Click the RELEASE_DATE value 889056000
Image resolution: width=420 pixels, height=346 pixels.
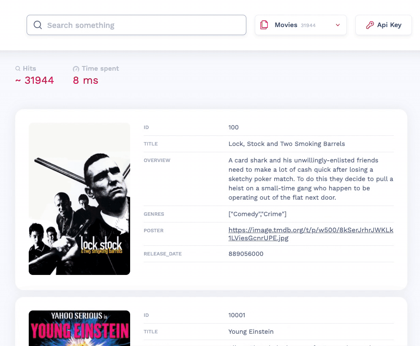pyautogui.click(x=246, y=254)
